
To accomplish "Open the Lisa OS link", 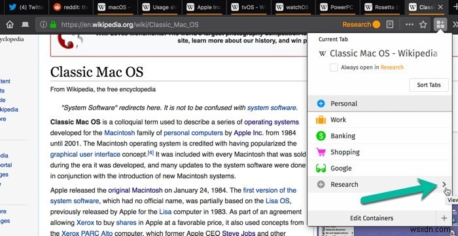I will click(277, 201).
